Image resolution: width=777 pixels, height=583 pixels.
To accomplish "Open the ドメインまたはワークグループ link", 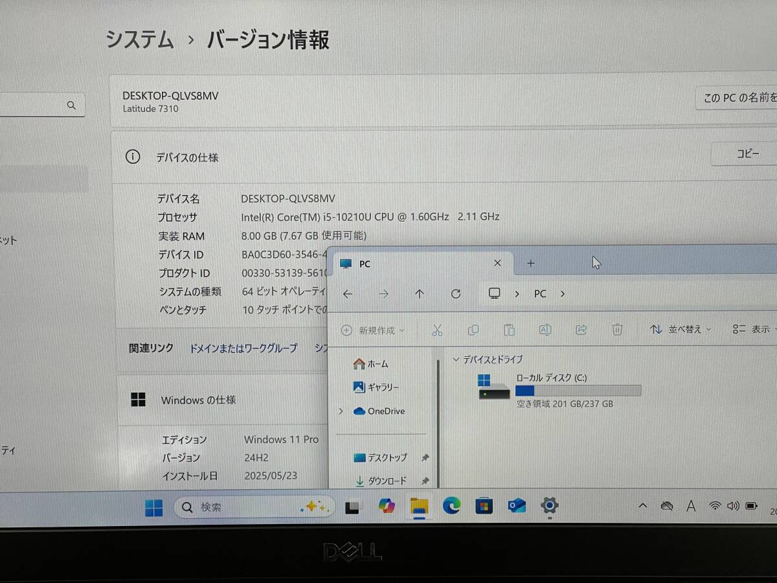I will point(243,348).
